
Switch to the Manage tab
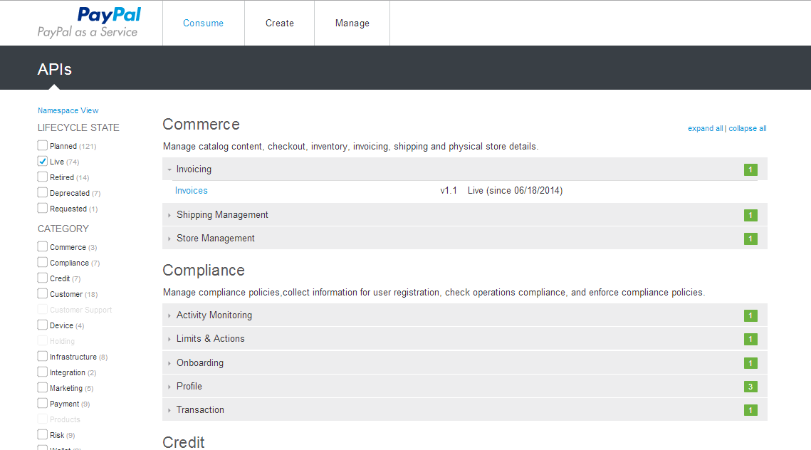352,23
